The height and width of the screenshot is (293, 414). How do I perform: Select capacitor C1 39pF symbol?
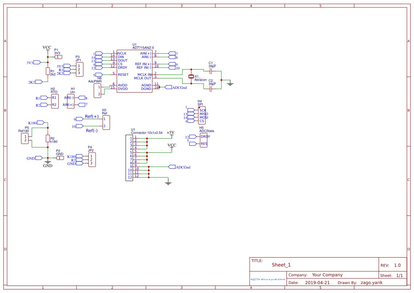[211, 71]
